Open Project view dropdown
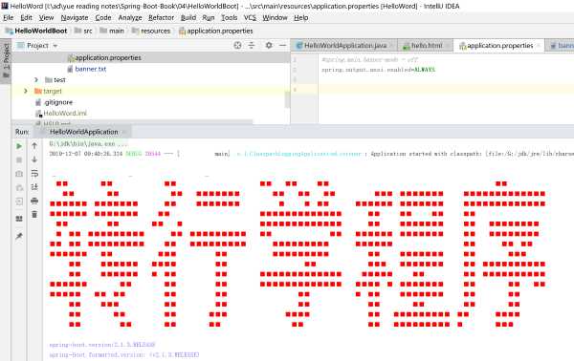Viewport: 574px width, 361px height. (x=55, y=46)
